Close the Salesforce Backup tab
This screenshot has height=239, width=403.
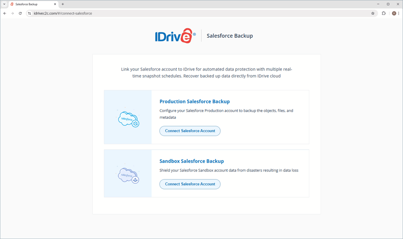(x=55, y=4)
